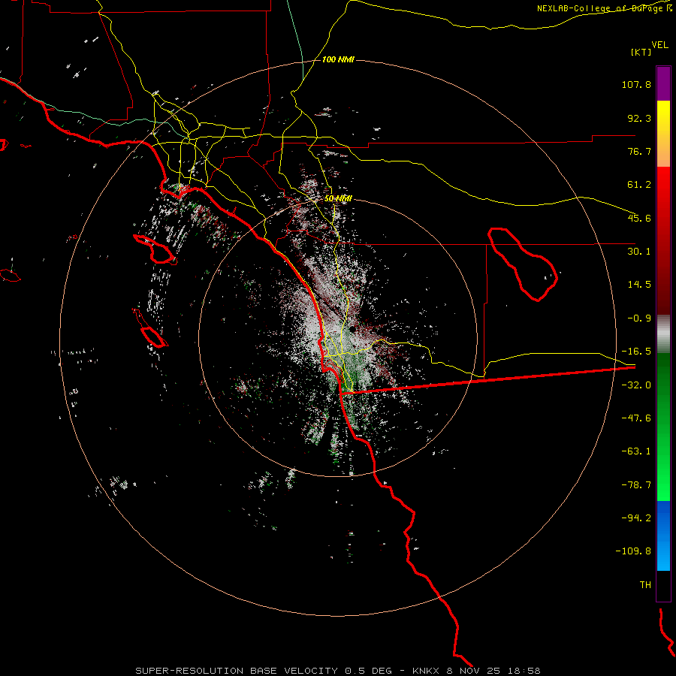Click the purple segment of the velocity scale
Screen dimensions: 676x676
(x=663, y=83)
